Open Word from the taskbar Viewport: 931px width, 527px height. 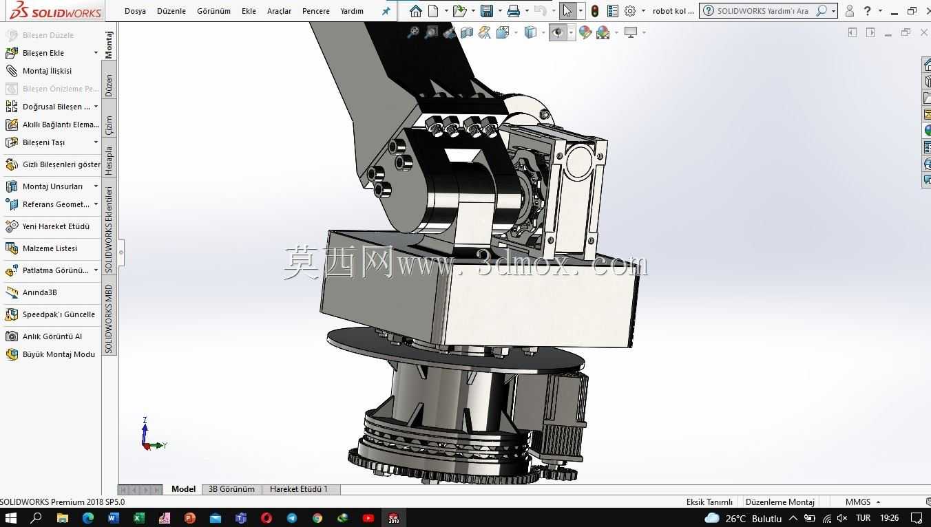[x=114, y=518]
